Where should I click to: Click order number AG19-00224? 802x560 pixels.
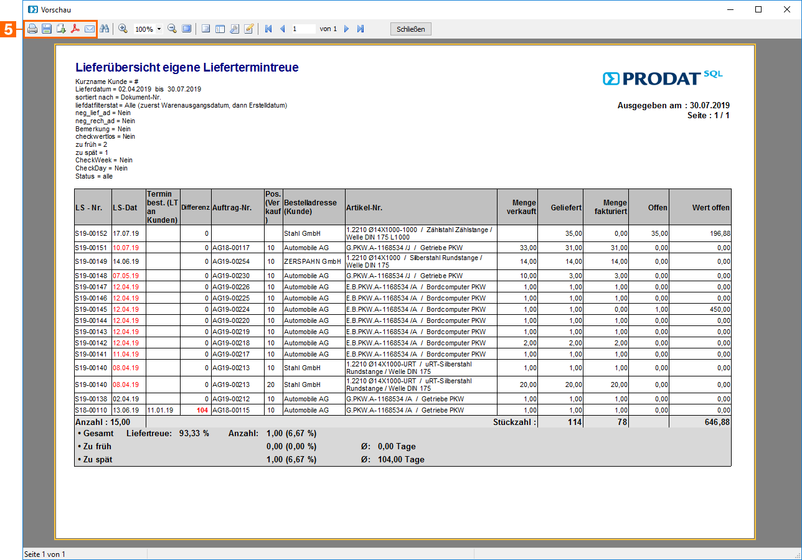(x=231, y=309)
